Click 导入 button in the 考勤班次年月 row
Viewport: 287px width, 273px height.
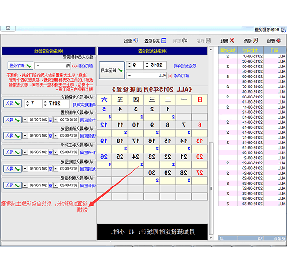[x=12, y=103]
